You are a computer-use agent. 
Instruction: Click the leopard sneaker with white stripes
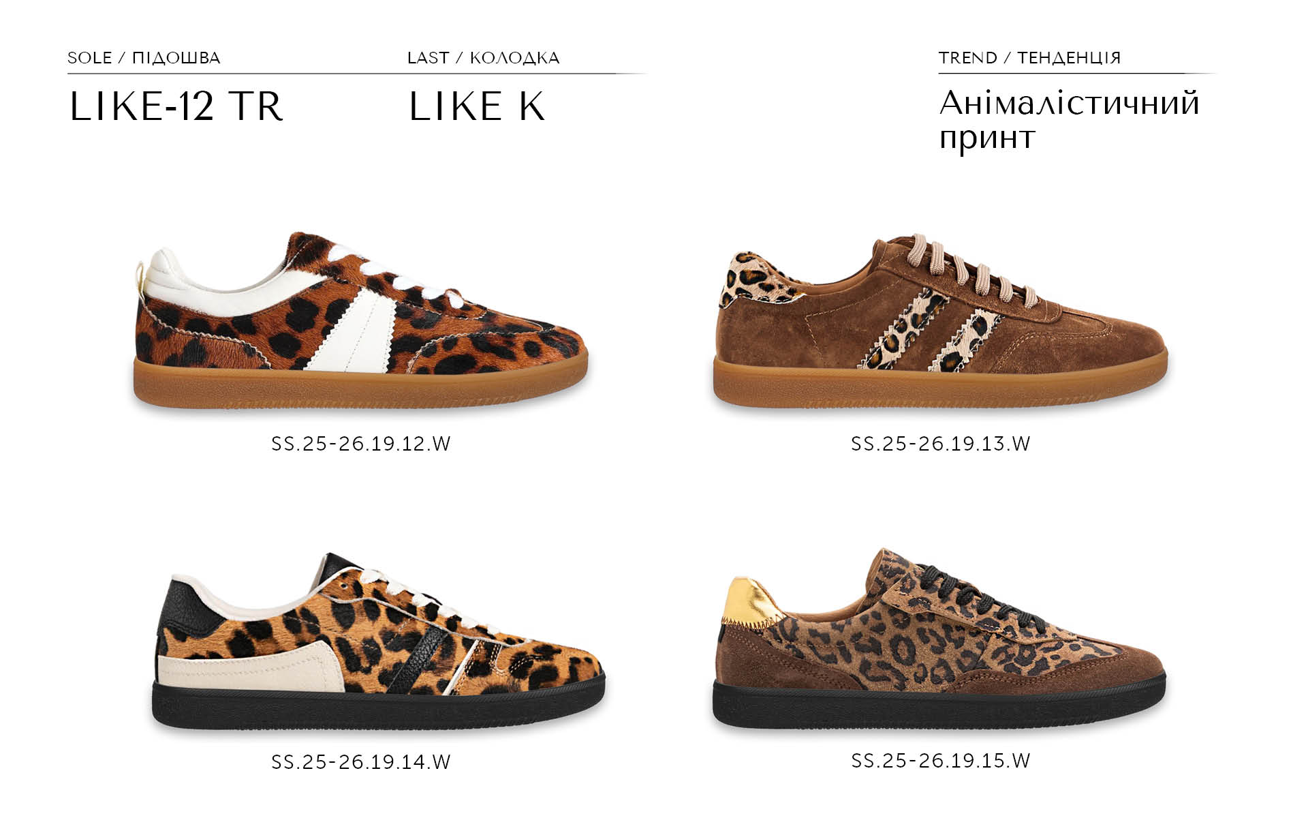point(360,321)
